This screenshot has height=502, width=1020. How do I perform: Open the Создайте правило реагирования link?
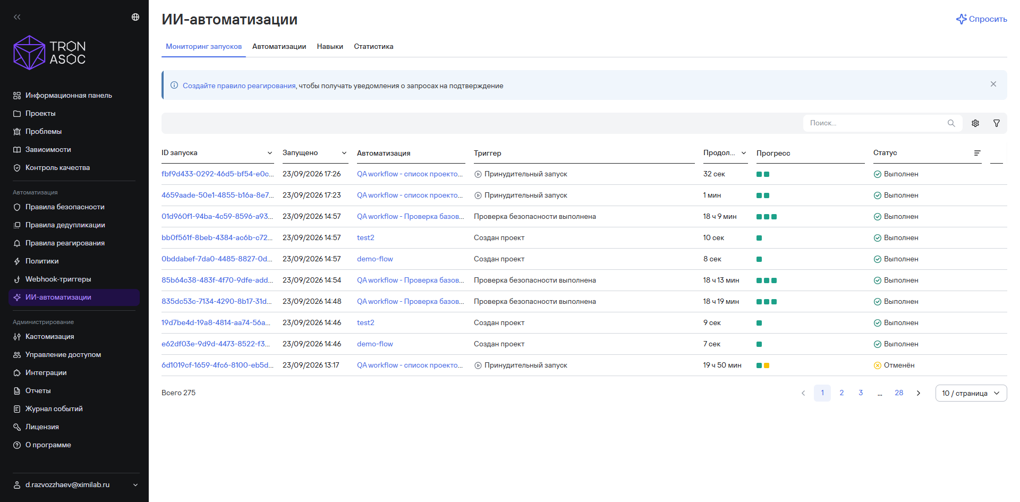tap(239, 86)
